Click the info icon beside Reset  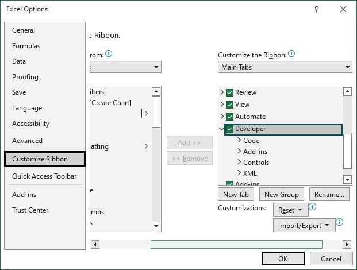point(312,207)
